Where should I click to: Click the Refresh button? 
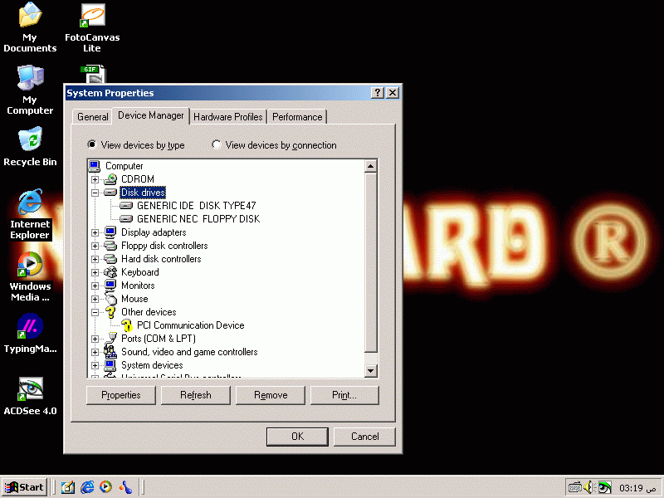point(196,395)
